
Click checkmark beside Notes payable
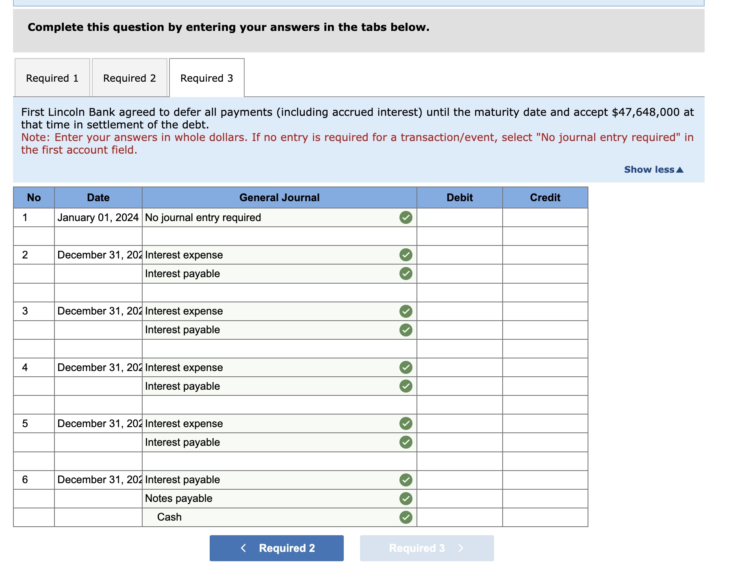point(406,499)
